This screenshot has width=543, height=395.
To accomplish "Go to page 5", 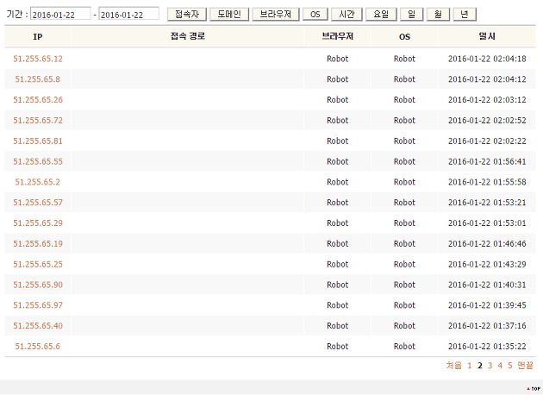I will click(509, 365).
